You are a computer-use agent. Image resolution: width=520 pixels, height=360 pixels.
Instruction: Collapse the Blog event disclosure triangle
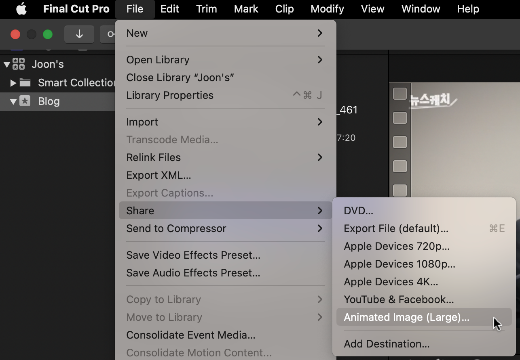[x=13, y=101]
